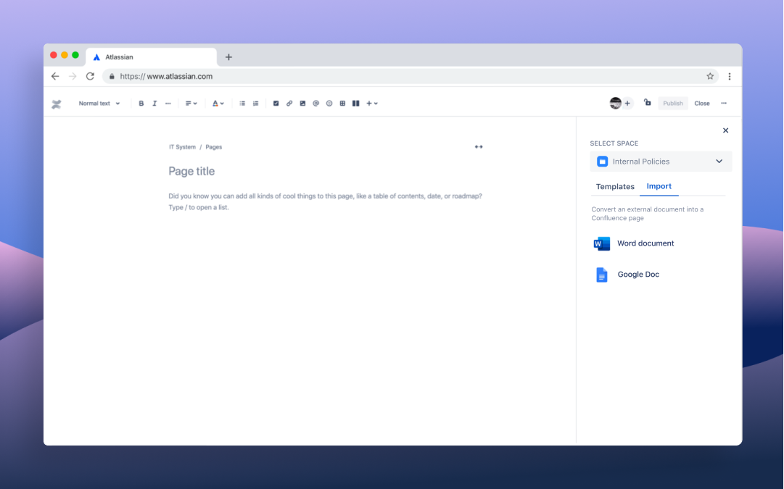
Task: Import a Google Doc
Action: (x=637, y=275)
